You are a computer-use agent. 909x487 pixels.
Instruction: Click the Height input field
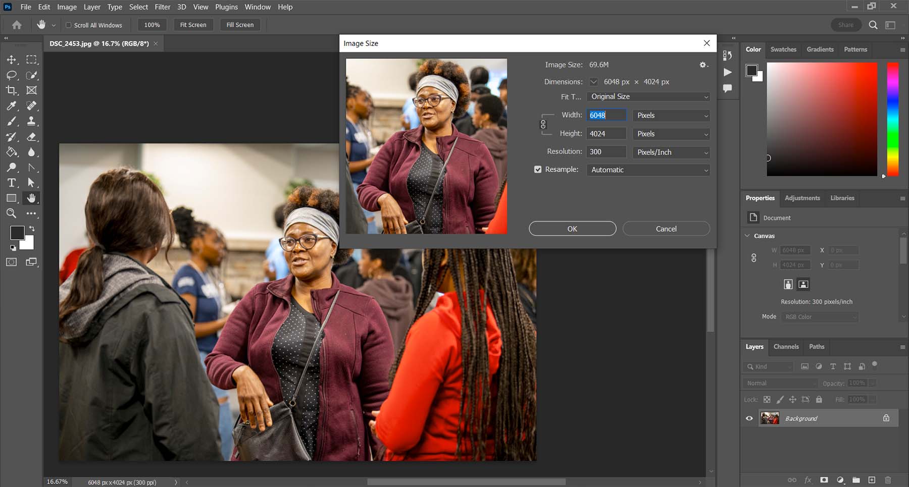pos(606,134)
